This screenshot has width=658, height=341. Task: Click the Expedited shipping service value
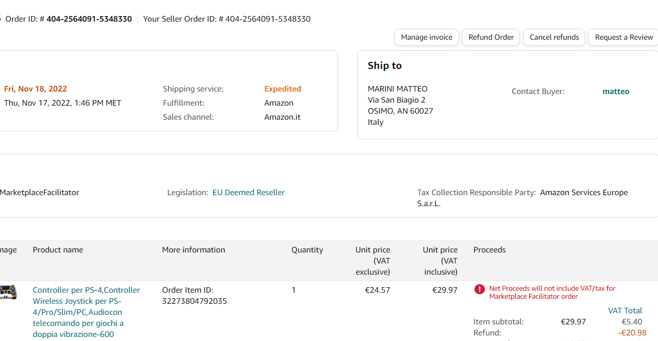[x=283, y=89]
